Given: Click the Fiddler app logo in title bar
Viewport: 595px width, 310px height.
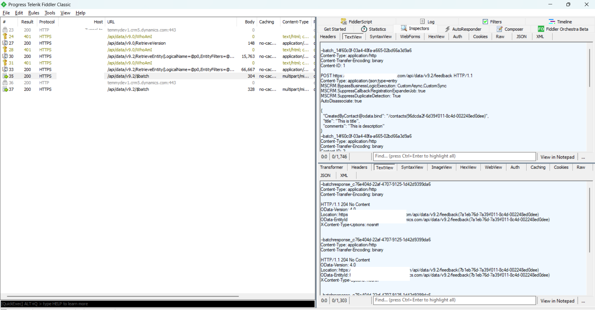Looking at the screenshot, I should coord(4,4).
